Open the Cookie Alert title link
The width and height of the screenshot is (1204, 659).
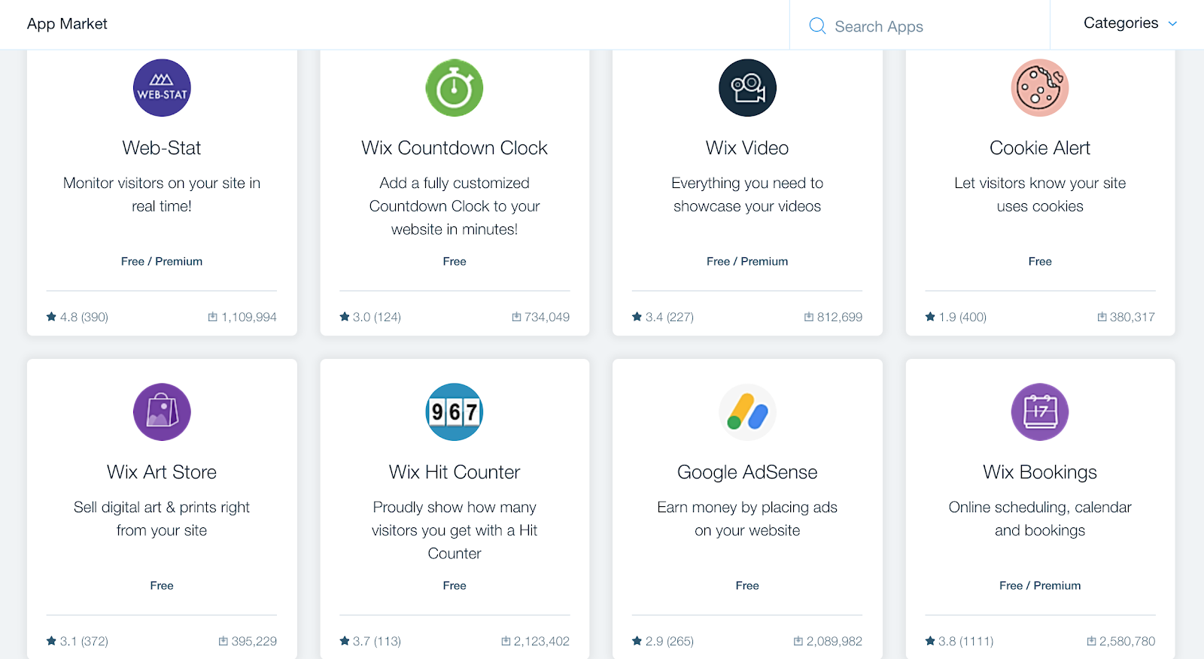(x=1040, y=147)
